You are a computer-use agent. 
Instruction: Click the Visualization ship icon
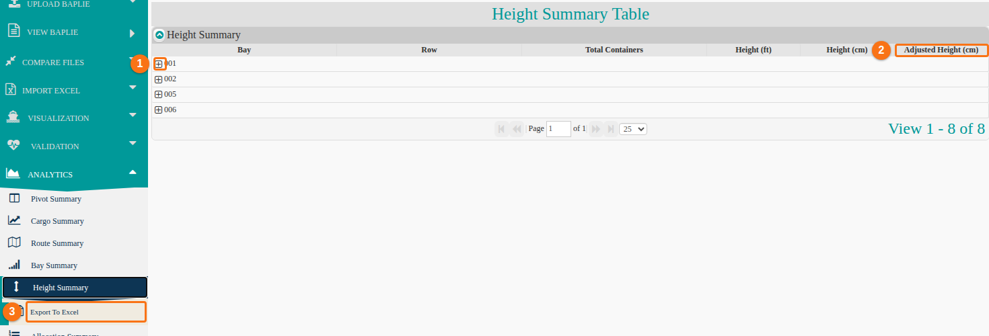13,117
